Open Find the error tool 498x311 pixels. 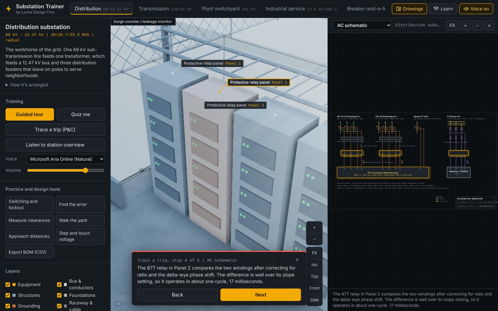click(81, 205)
